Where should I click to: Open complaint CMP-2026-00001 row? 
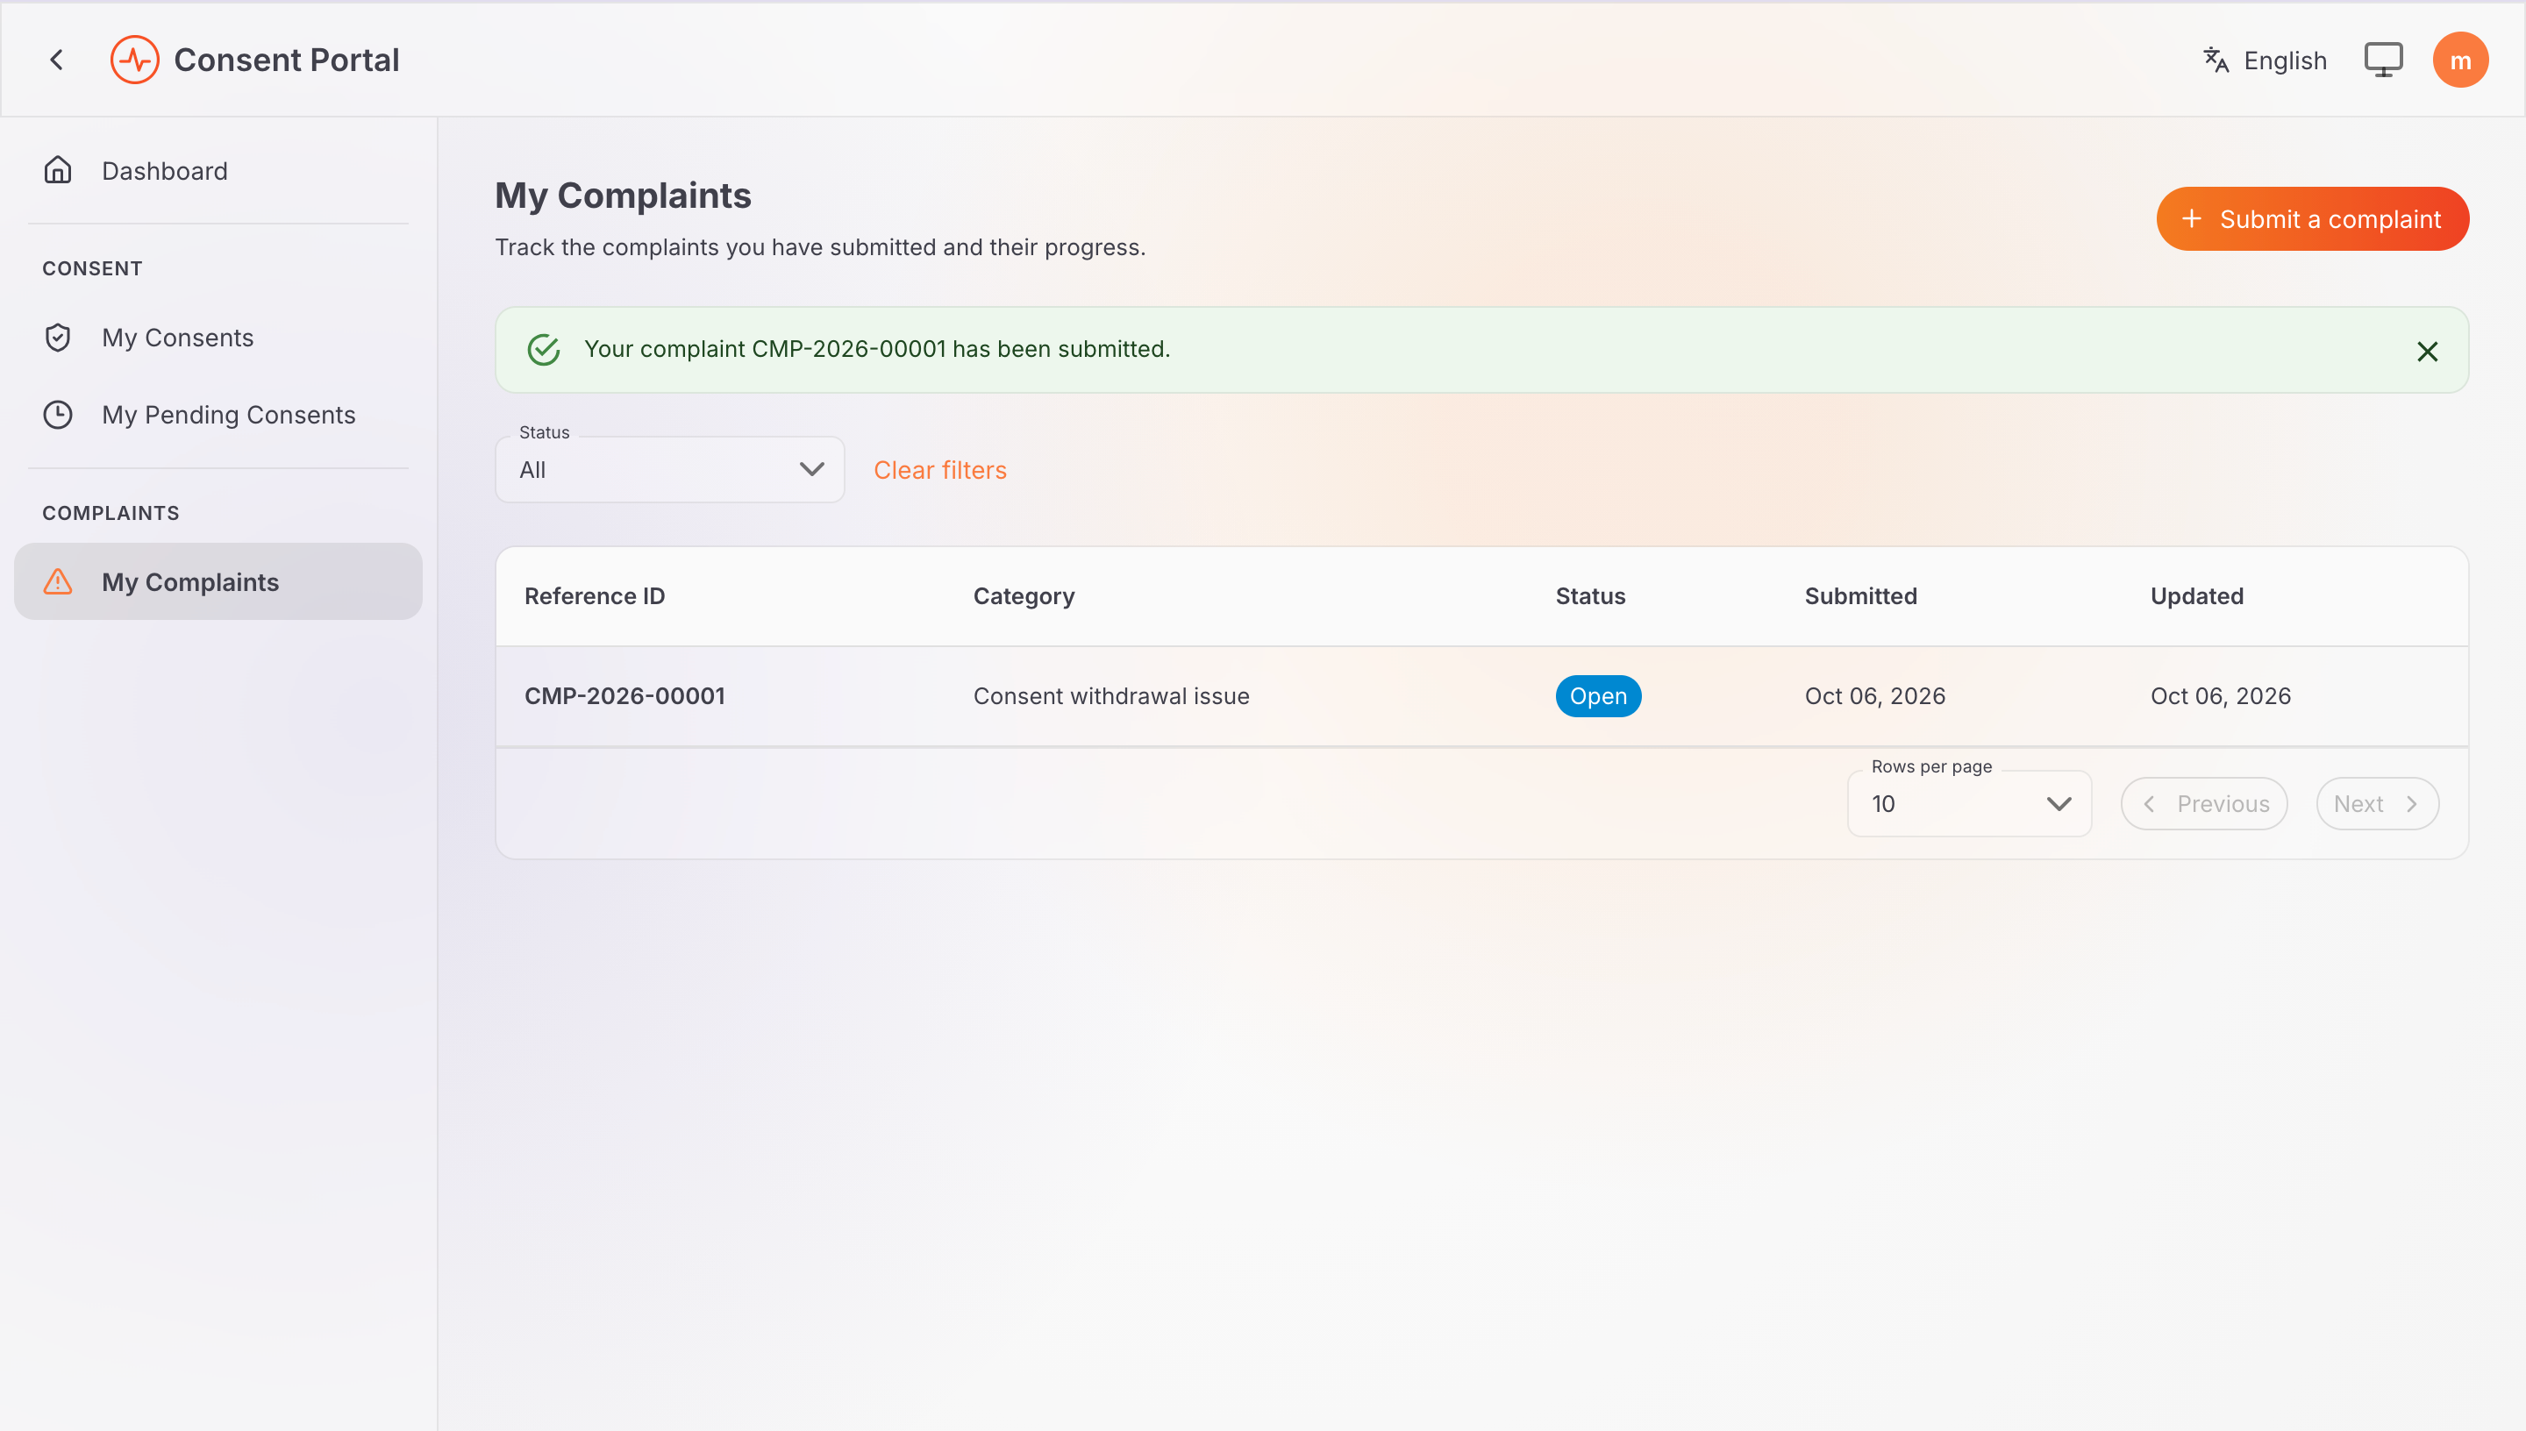coord(1482,696)
